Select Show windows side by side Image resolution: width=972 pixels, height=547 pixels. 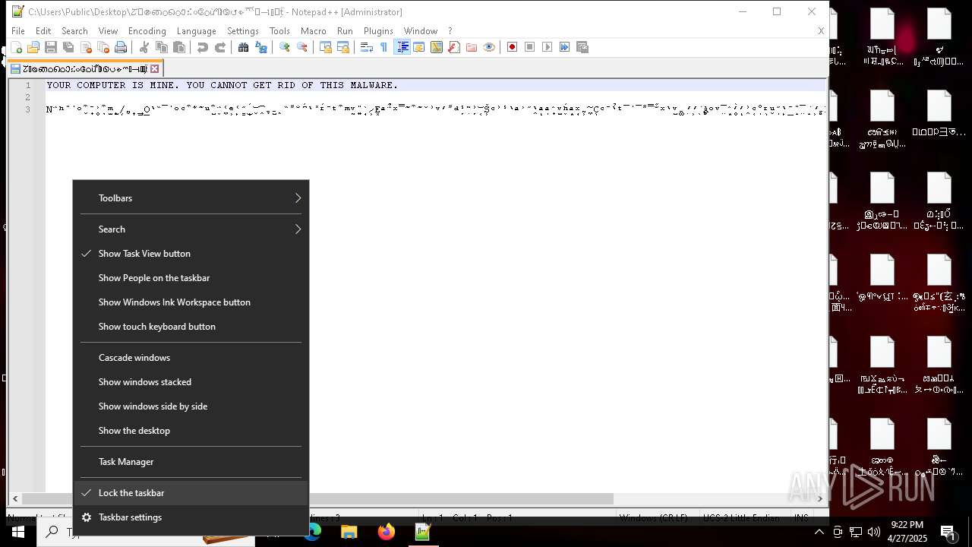(x=191, y=406)
